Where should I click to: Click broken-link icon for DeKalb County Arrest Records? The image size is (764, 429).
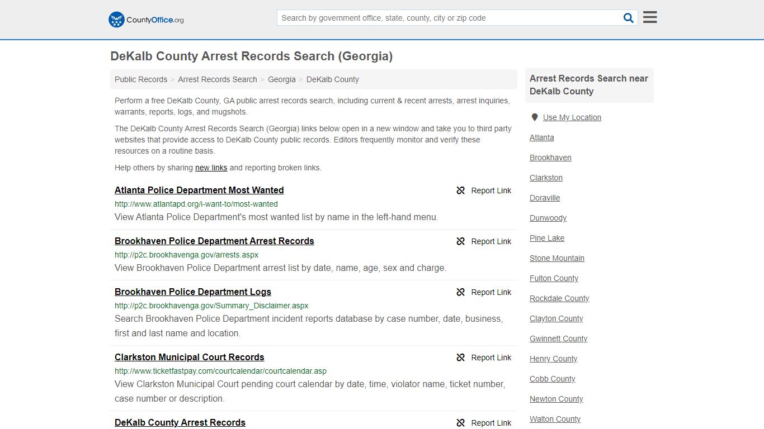pos(460,423)
